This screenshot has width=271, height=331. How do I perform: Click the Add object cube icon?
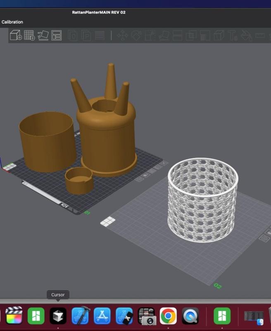point(16,35)
